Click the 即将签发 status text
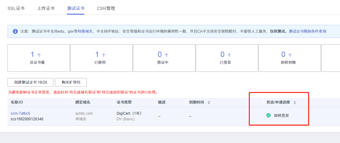Viewport: 340px width, 143px height. point(282,115)
